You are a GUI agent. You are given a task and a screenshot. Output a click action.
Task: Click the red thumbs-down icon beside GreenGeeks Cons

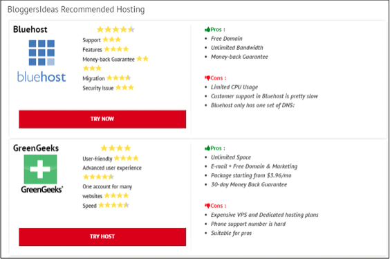[207, 206]
